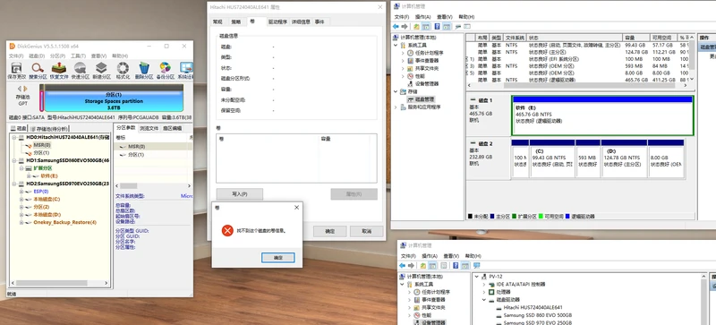Screen dimensions: 716x325
Task: Collapse HD1:SamsungSSD860EVO500GB node in DiskGenius tree
Action: point(14,160)
